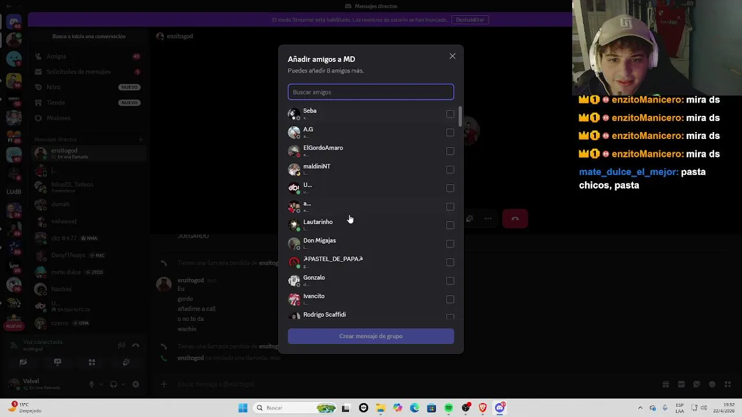Open File Explorer from the taskbar

click(x=380, y=408)
